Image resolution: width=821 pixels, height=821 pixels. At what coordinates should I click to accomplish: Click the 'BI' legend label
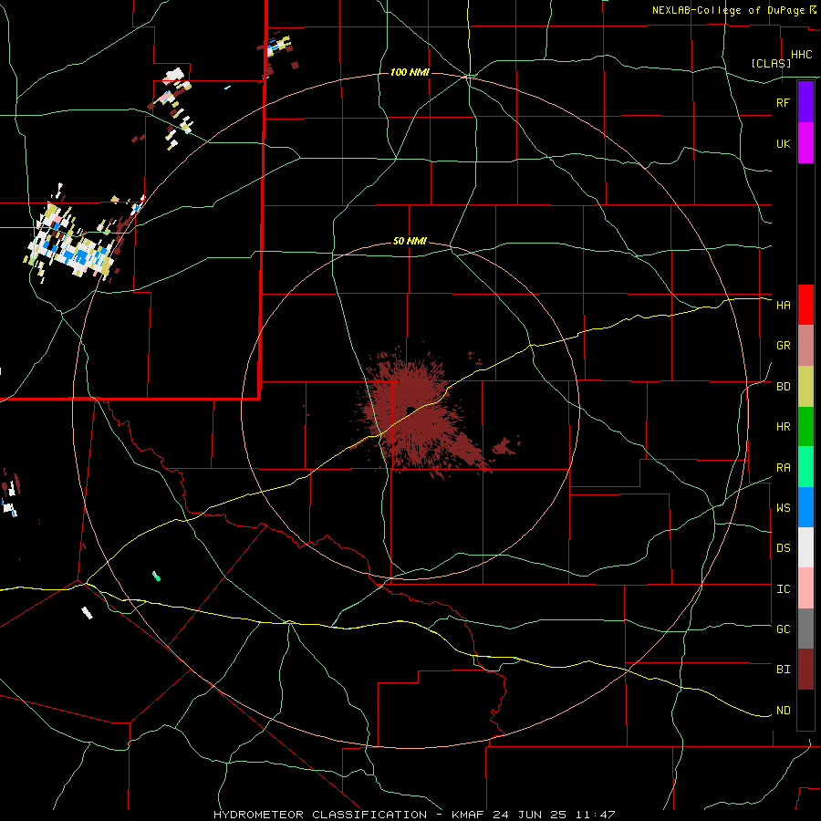(783, 670)
